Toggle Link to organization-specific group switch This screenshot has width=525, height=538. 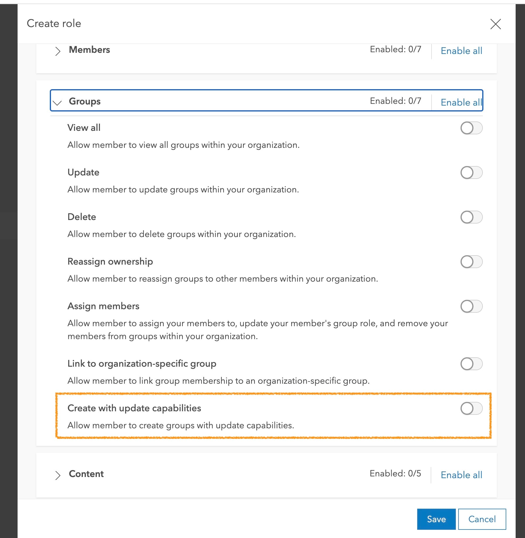471,364
